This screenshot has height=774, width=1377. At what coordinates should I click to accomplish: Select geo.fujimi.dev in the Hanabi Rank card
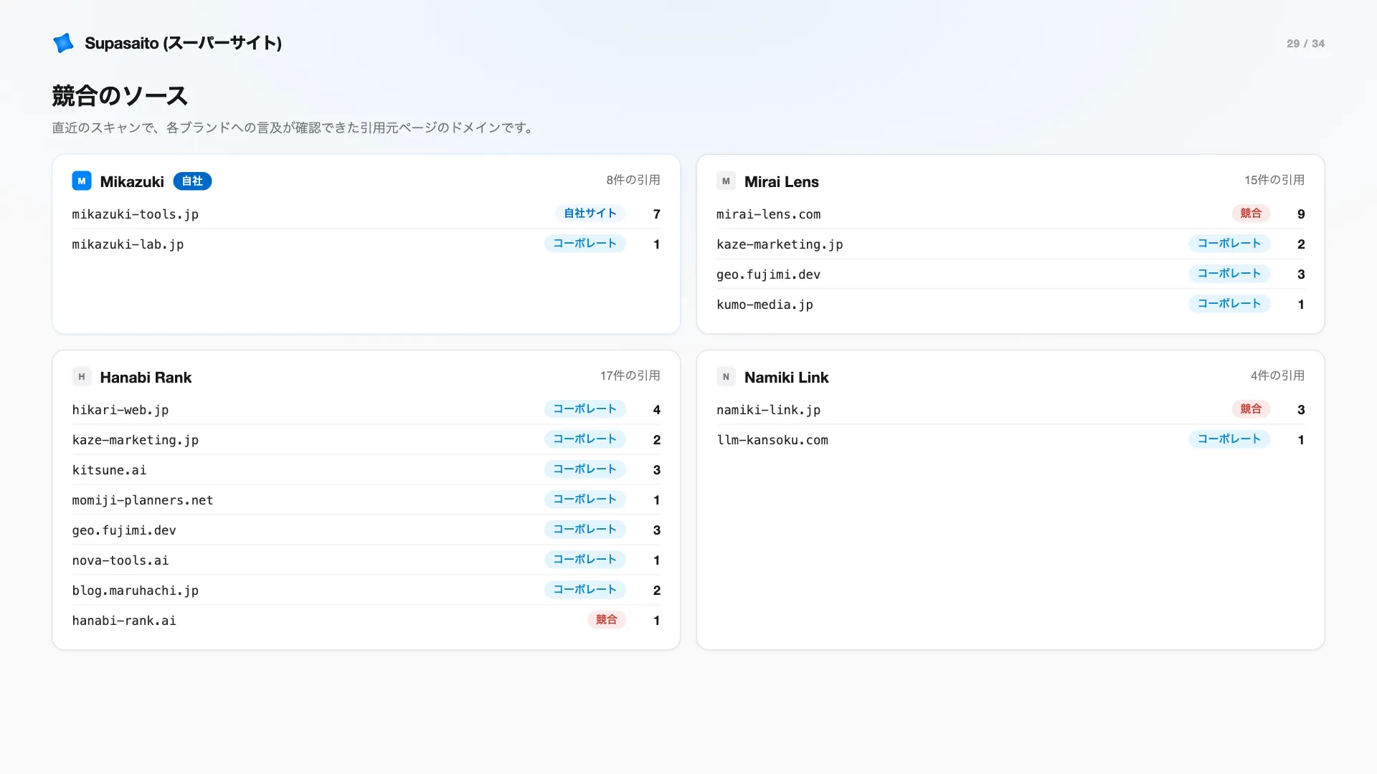click(123, 530)
